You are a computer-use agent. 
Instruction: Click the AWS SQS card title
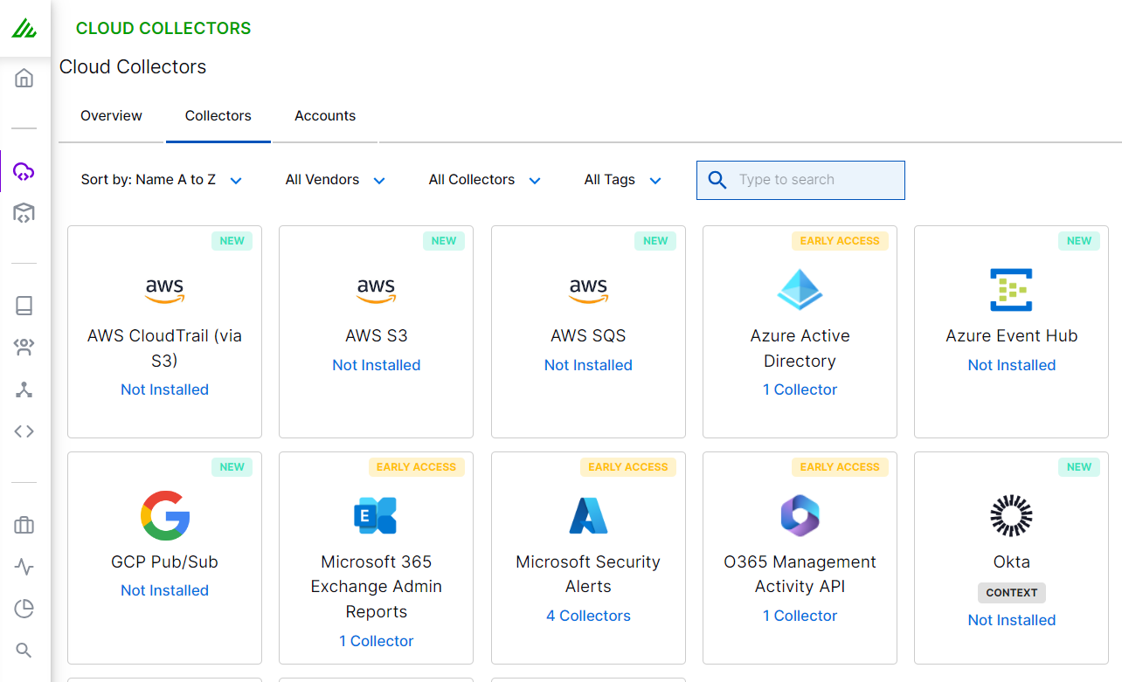coord(588,335)
